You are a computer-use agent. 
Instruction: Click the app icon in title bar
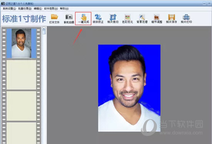click(x=3, y=3)
